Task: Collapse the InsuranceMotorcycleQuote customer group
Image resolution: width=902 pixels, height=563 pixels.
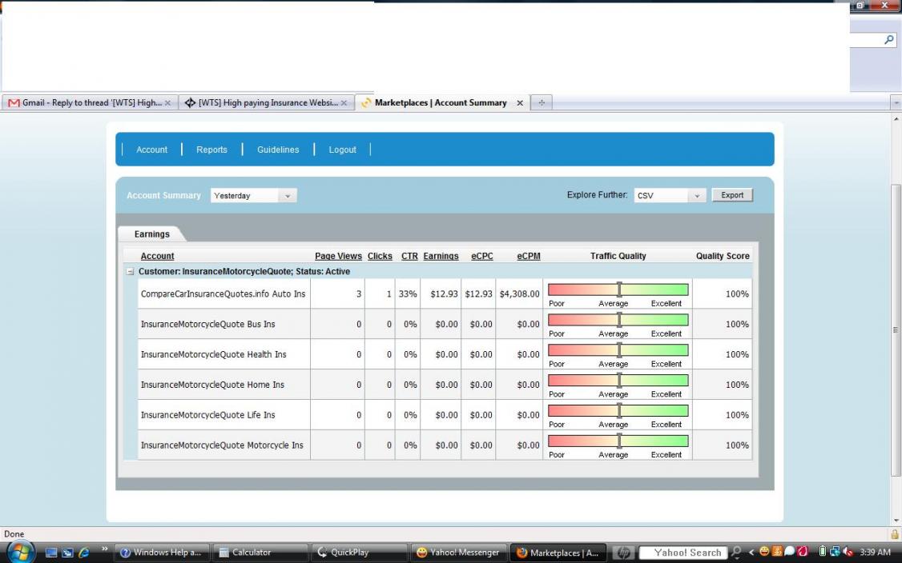Action: pos(130,272)
